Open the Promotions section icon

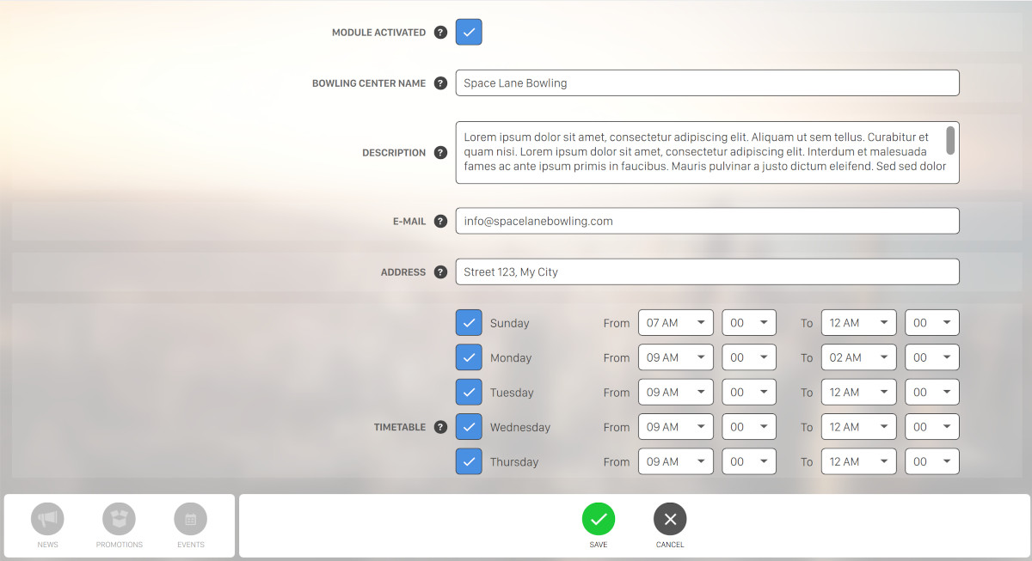(120, 519)
